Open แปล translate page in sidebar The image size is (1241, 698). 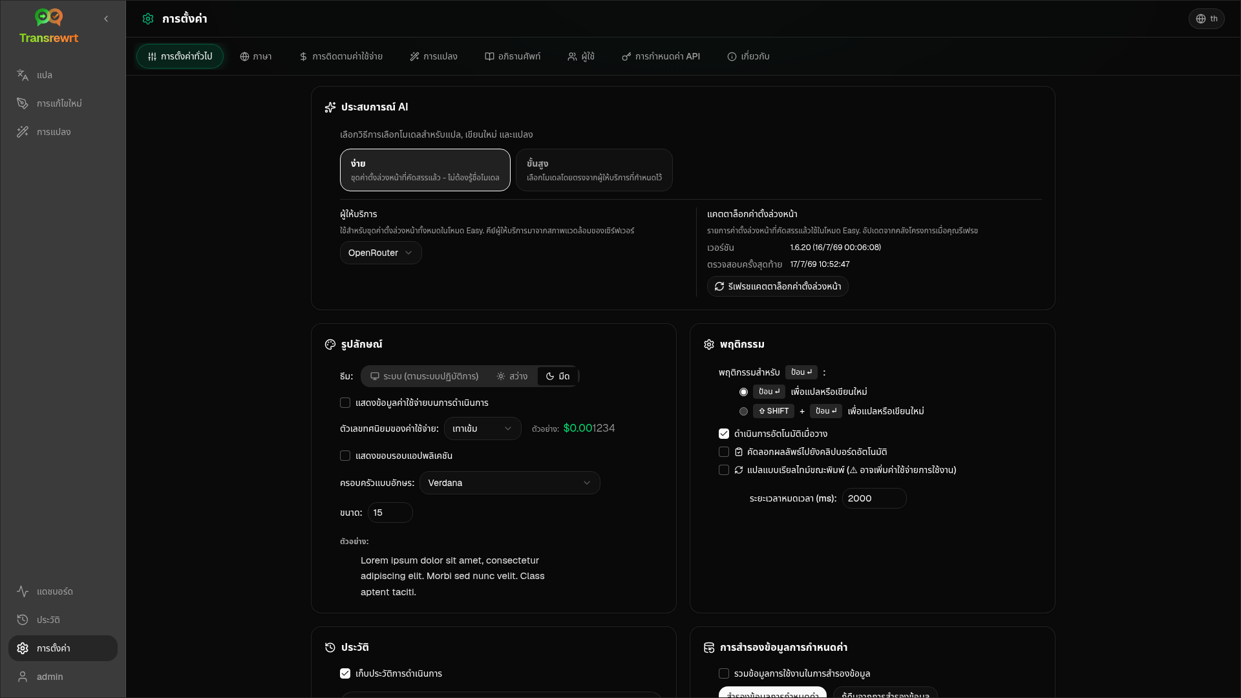(63, 75)
